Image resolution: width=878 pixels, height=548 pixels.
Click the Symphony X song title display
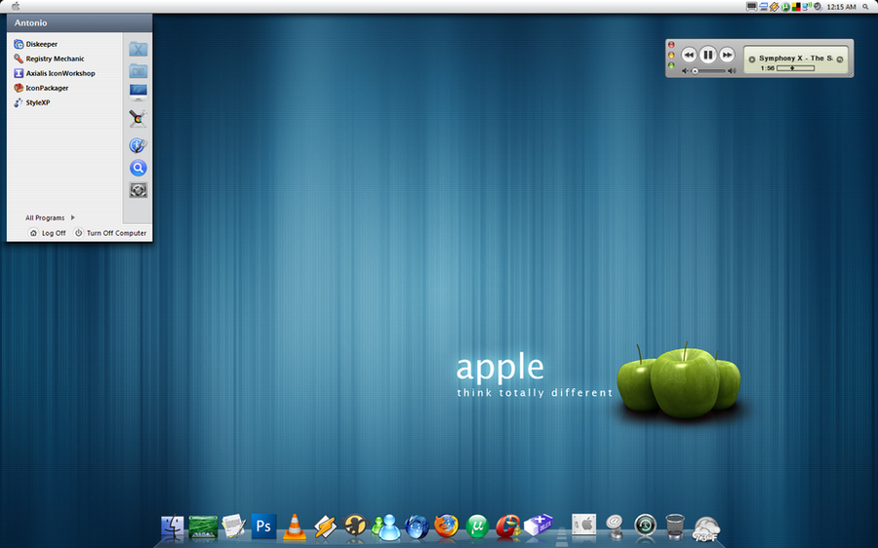click(796, 59)
